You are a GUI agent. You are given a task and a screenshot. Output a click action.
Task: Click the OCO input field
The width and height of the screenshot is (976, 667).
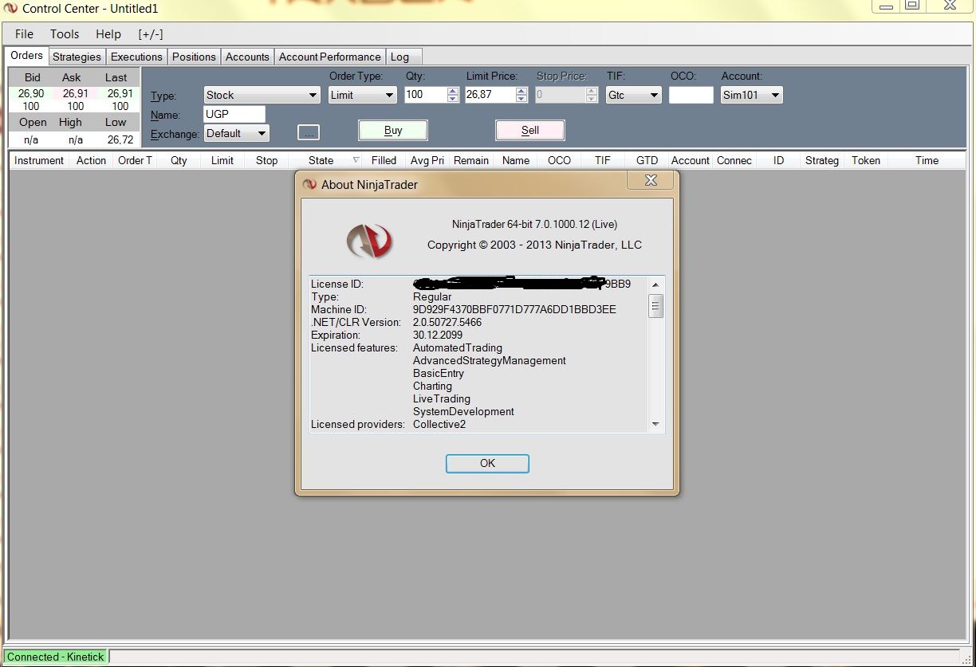point(691,95)
